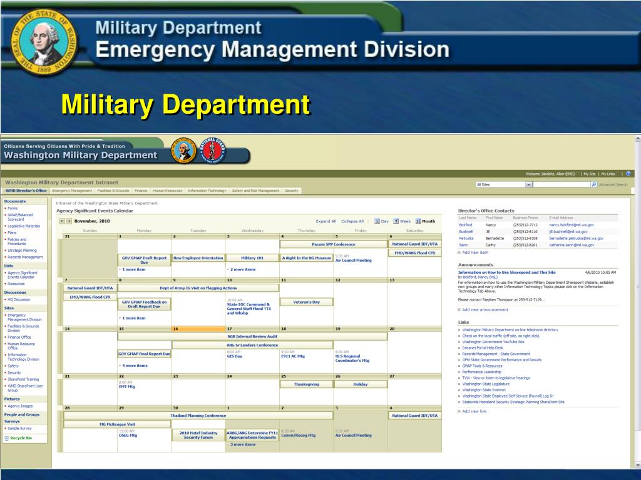Switch to the Human Resources tab
Image resolution: width=641 pixels, height=480 pixels.
168,191
